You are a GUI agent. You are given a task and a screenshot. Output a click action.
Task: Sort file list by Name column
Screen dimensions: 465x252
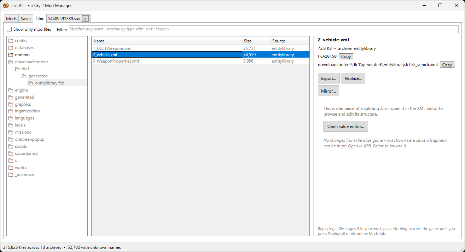point(167,41)
